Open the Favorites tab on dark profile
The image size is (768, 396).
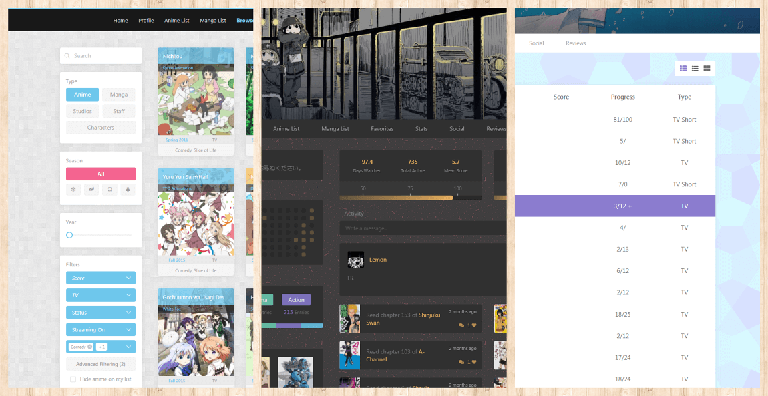point(382,129)
